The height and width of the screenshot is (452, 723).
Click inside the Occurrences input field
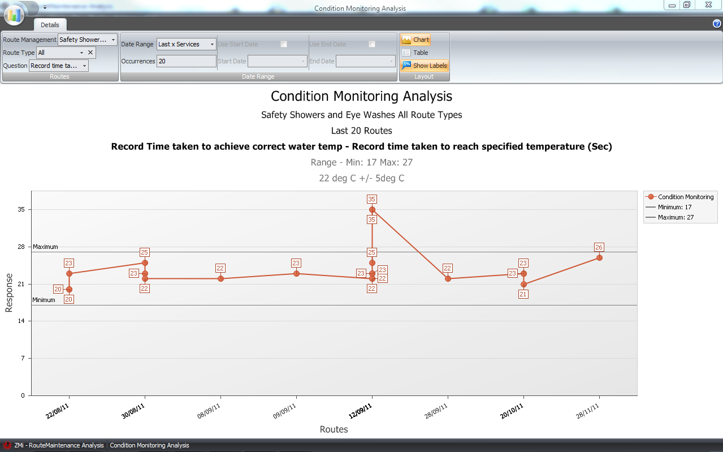pos(187,61)
